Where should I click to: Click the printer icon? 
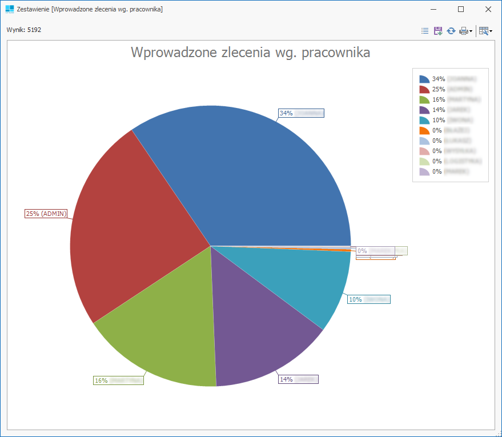tap(463, 31)
